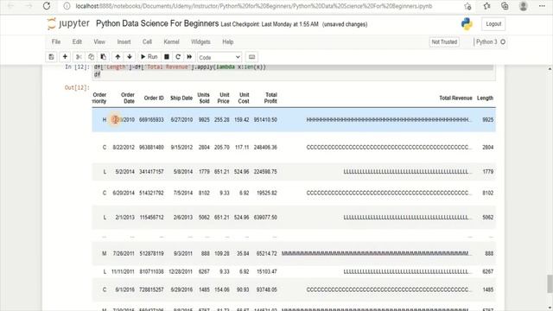Screen dimensions: 553x311
Task: Click Ship Date cell 5/8/2014
Action: click(183, 172)
